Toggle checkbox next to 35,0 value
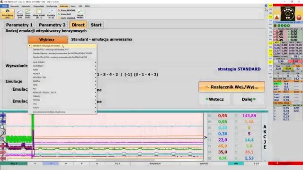This screenshot has width=303, height=170. click(x=209, y=152)
